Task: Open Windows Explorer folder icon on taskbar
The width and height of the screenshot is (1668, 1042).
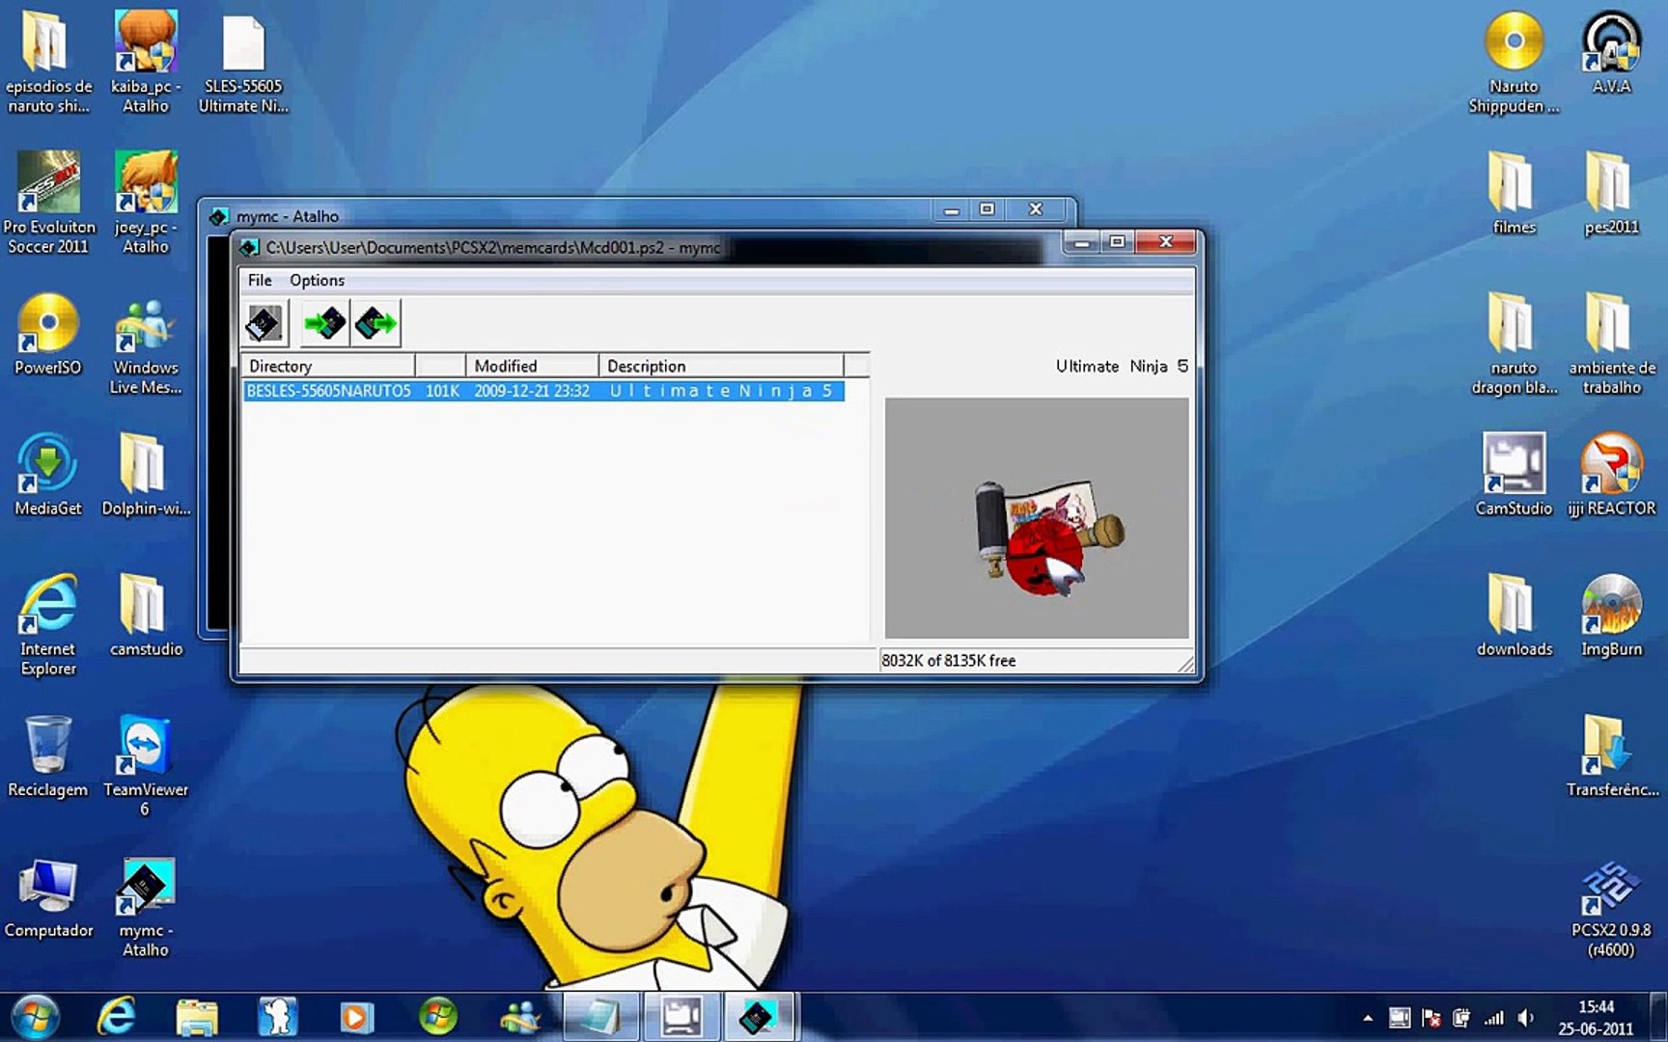Action: point(197,1017)
